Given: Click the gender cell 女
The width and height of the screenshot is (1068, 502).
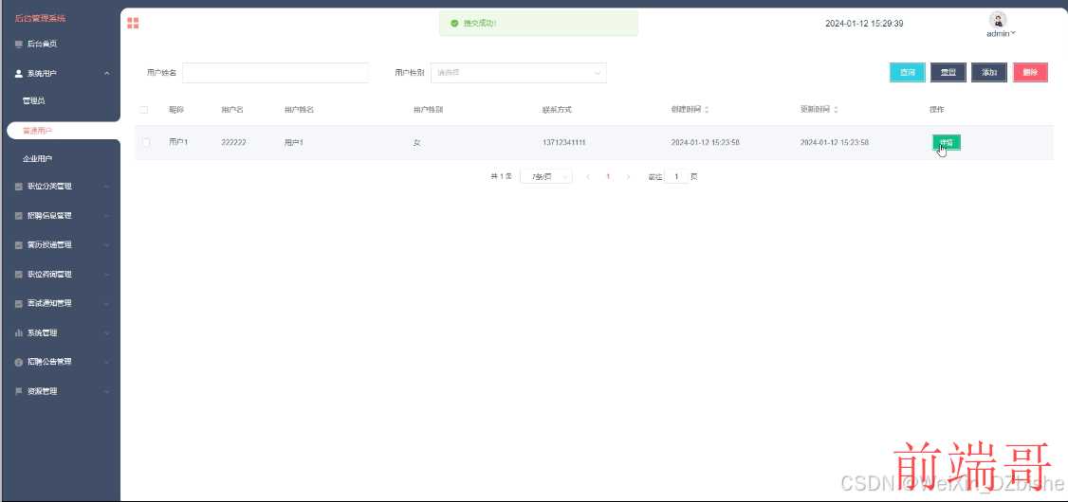Looking at the screenshot, I should pyautogui.click(x=416, y=143).
